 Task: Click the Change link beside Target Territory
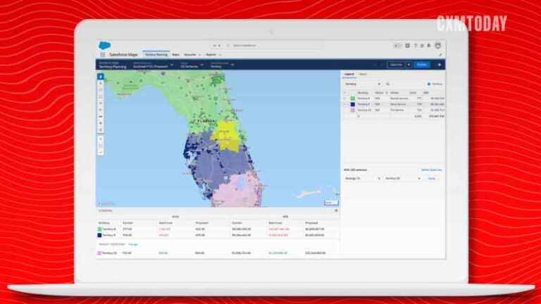click(x=133, y=244)
